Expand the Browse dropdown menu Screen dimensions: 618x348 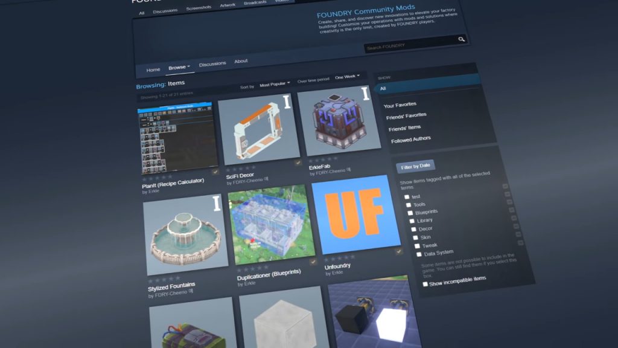point(179,67)
